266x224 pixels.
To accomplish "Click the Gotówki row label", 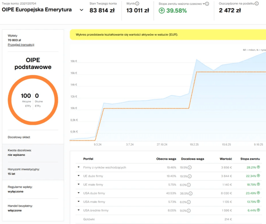I will (89, 219).
